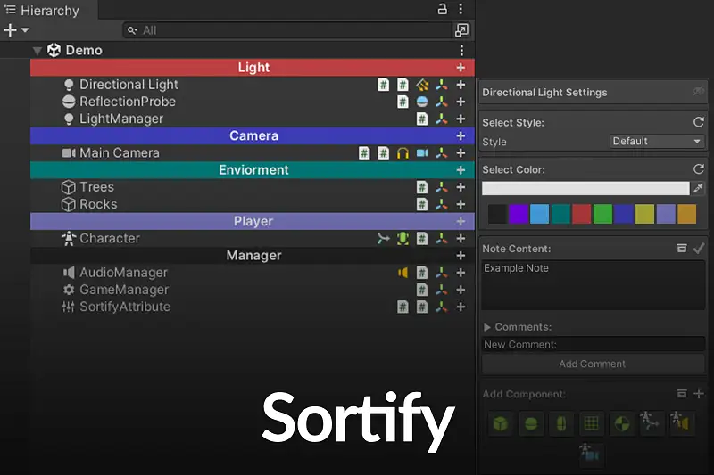The width and height of the screenshot is (714, 475).
Task: Add a Box Collider via green cube icon
Action: (x=501, y=423)
